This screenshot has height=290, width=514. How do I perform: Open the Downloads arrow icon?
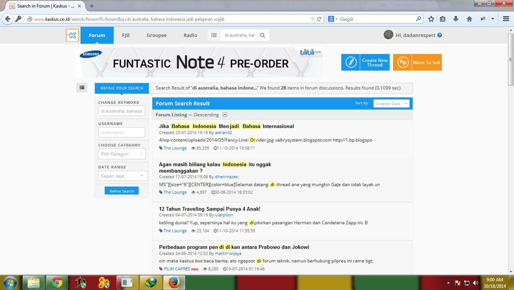[x=456, y=19]
